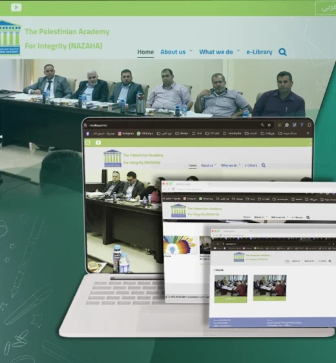The width and height of the screenshot is (336, 363).
Task: Click the search icon in the front window's site menu
Action: coord(330,261)
